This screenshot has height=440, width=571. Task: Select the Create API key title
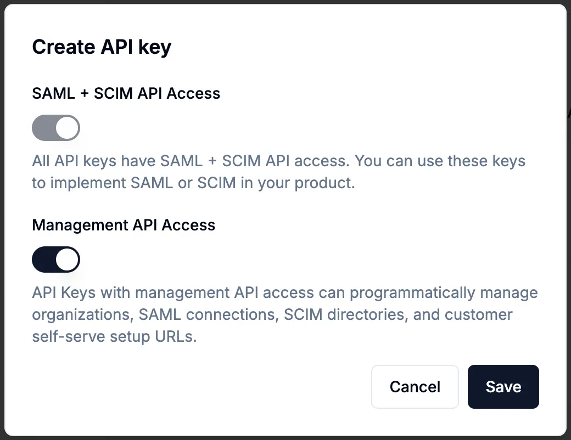pyautogui.click(x=102, y=47)
